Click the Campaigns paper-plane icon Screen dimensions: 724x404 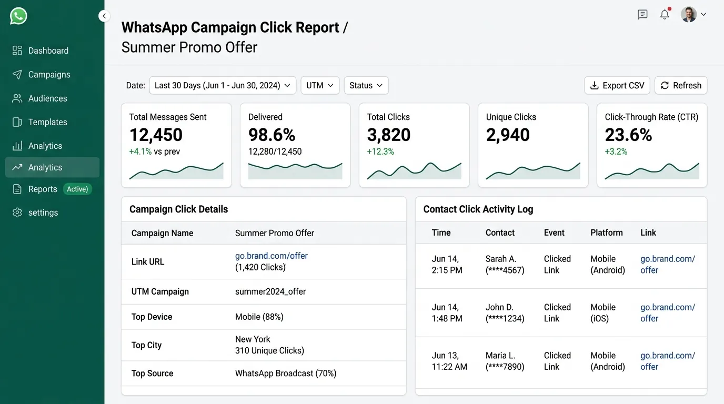(x=17, y=74)
